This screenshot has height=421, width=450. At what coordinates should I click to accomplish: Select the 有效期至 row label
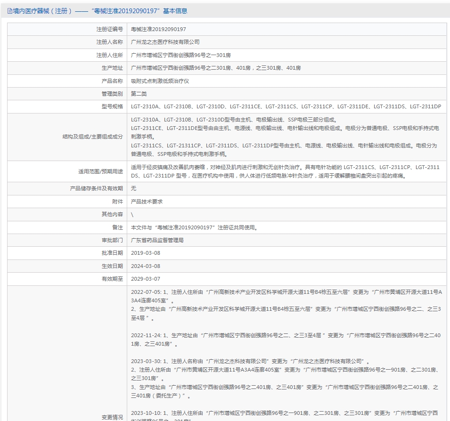point(112,279)
